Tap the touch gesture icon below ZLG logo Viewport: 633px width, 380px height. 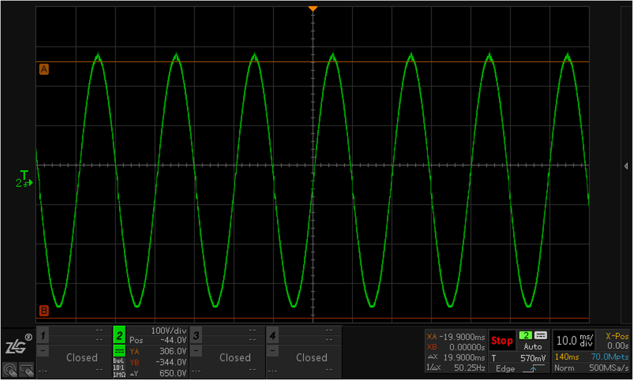pyautogui.click(x=10, y=369)
